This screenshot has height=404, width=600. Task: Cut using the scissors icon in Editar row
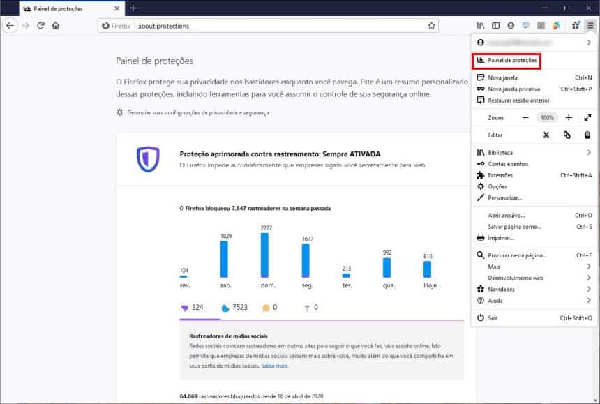tap(546, 135)
